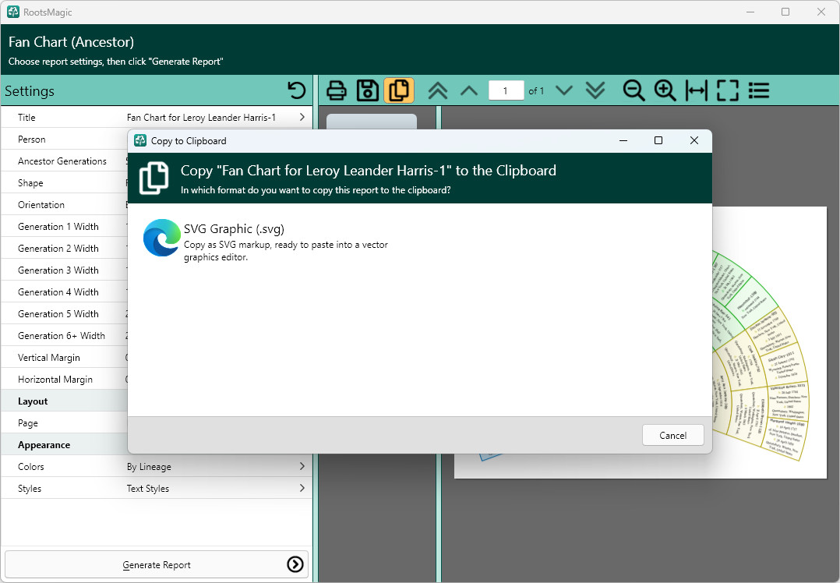This screenshot has height=583, width=840.
Task: Click the highlighted Copy to Clipboard toolbar icon
Action: tap(399, 90)
